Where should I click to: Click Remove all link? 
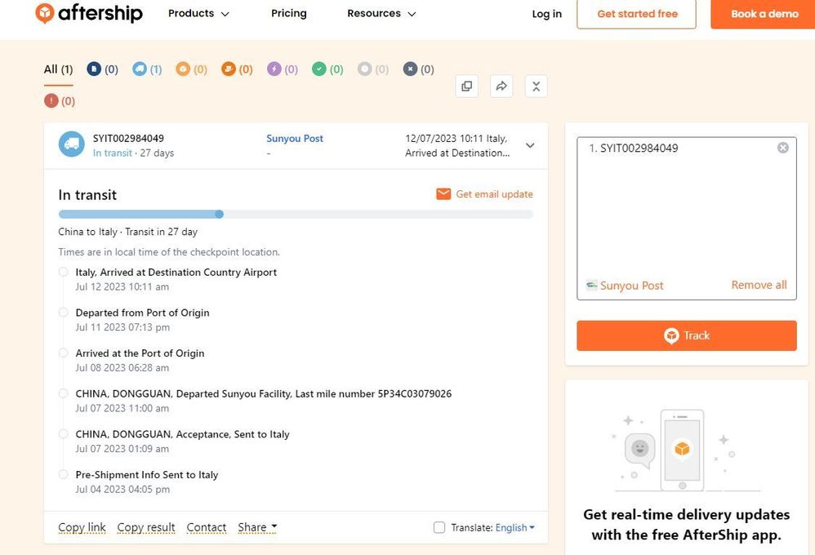pos(759,285)
